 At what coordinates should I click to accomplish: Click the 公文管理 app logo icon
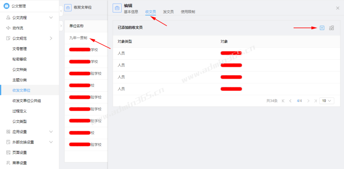tap(6, 6)
